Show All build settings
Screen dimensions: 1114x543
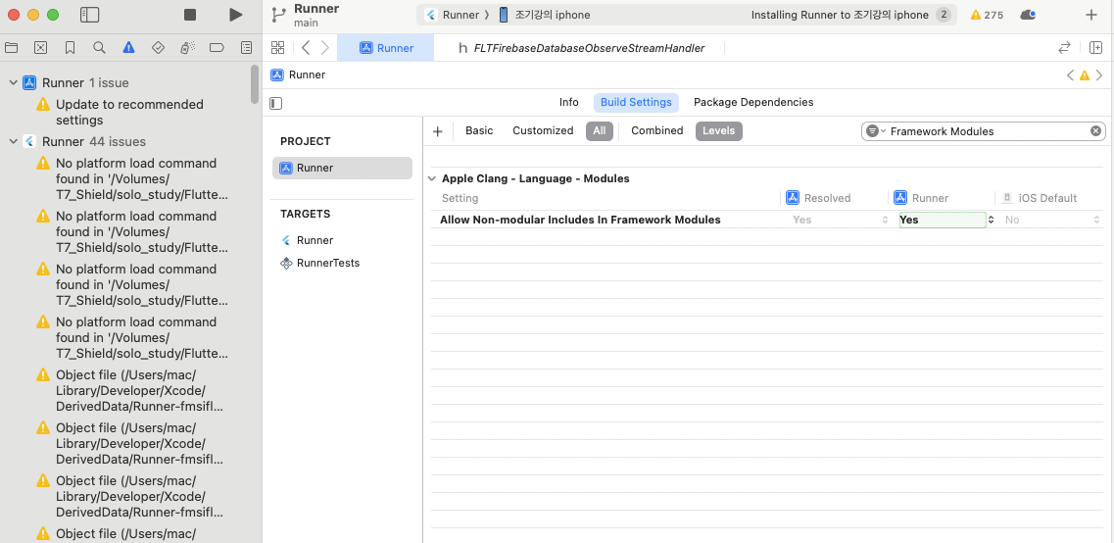click(599, 130)
